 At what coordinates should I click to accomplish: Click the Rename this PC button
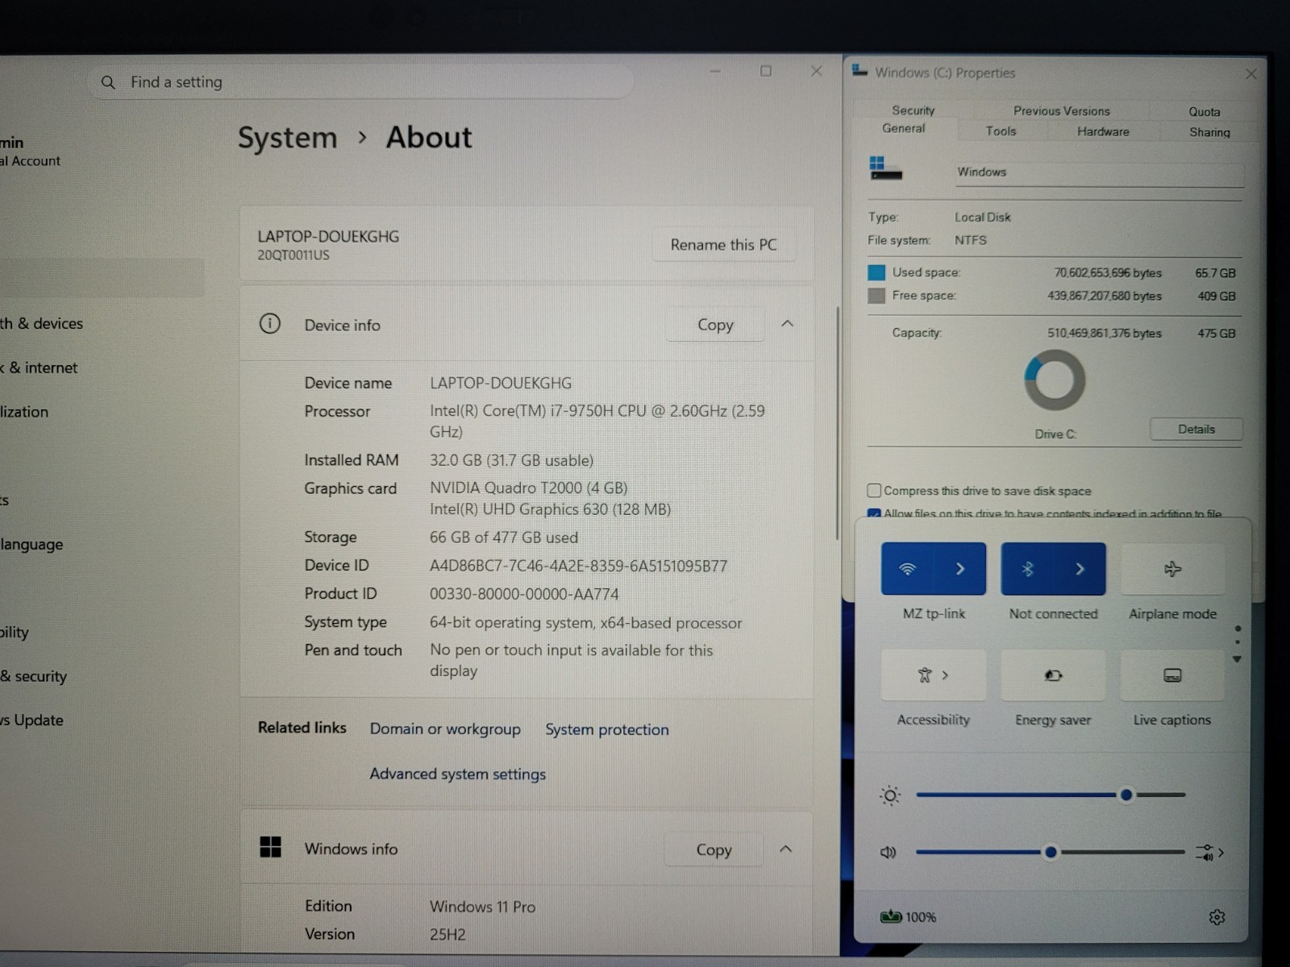(x=723, y=244)
